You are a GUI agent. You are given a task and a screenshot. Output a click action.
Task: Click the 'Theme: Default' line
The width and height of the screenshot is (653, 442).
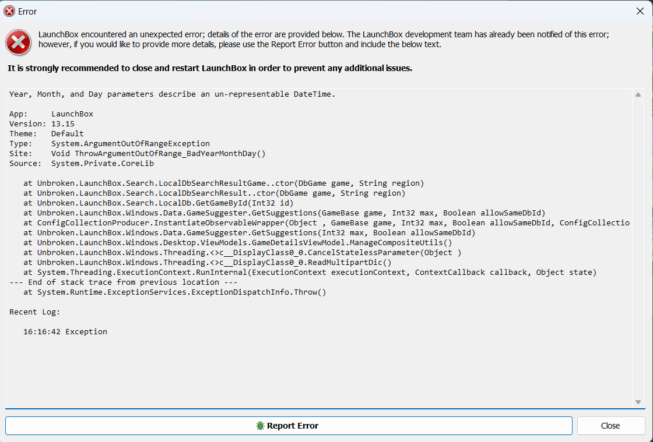pos(47,133)
